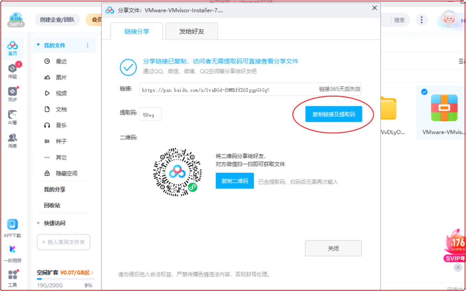Click the 链接365天后失效 text
The height and width of the screenshot is (291, 466).
[340, 89]
